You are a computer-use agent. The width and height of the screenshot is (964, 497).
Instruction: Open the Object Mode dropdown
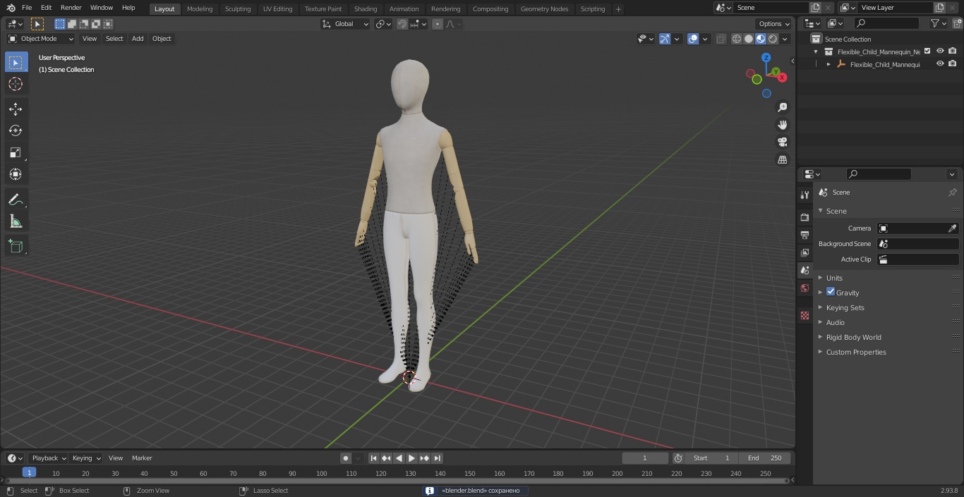coord(40,39)
